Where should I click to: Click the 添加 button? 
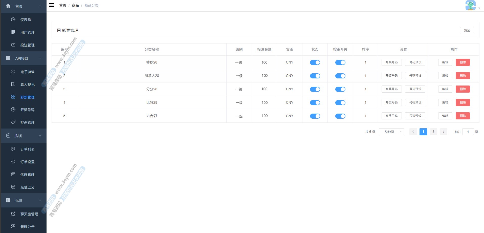coord(467,31)
